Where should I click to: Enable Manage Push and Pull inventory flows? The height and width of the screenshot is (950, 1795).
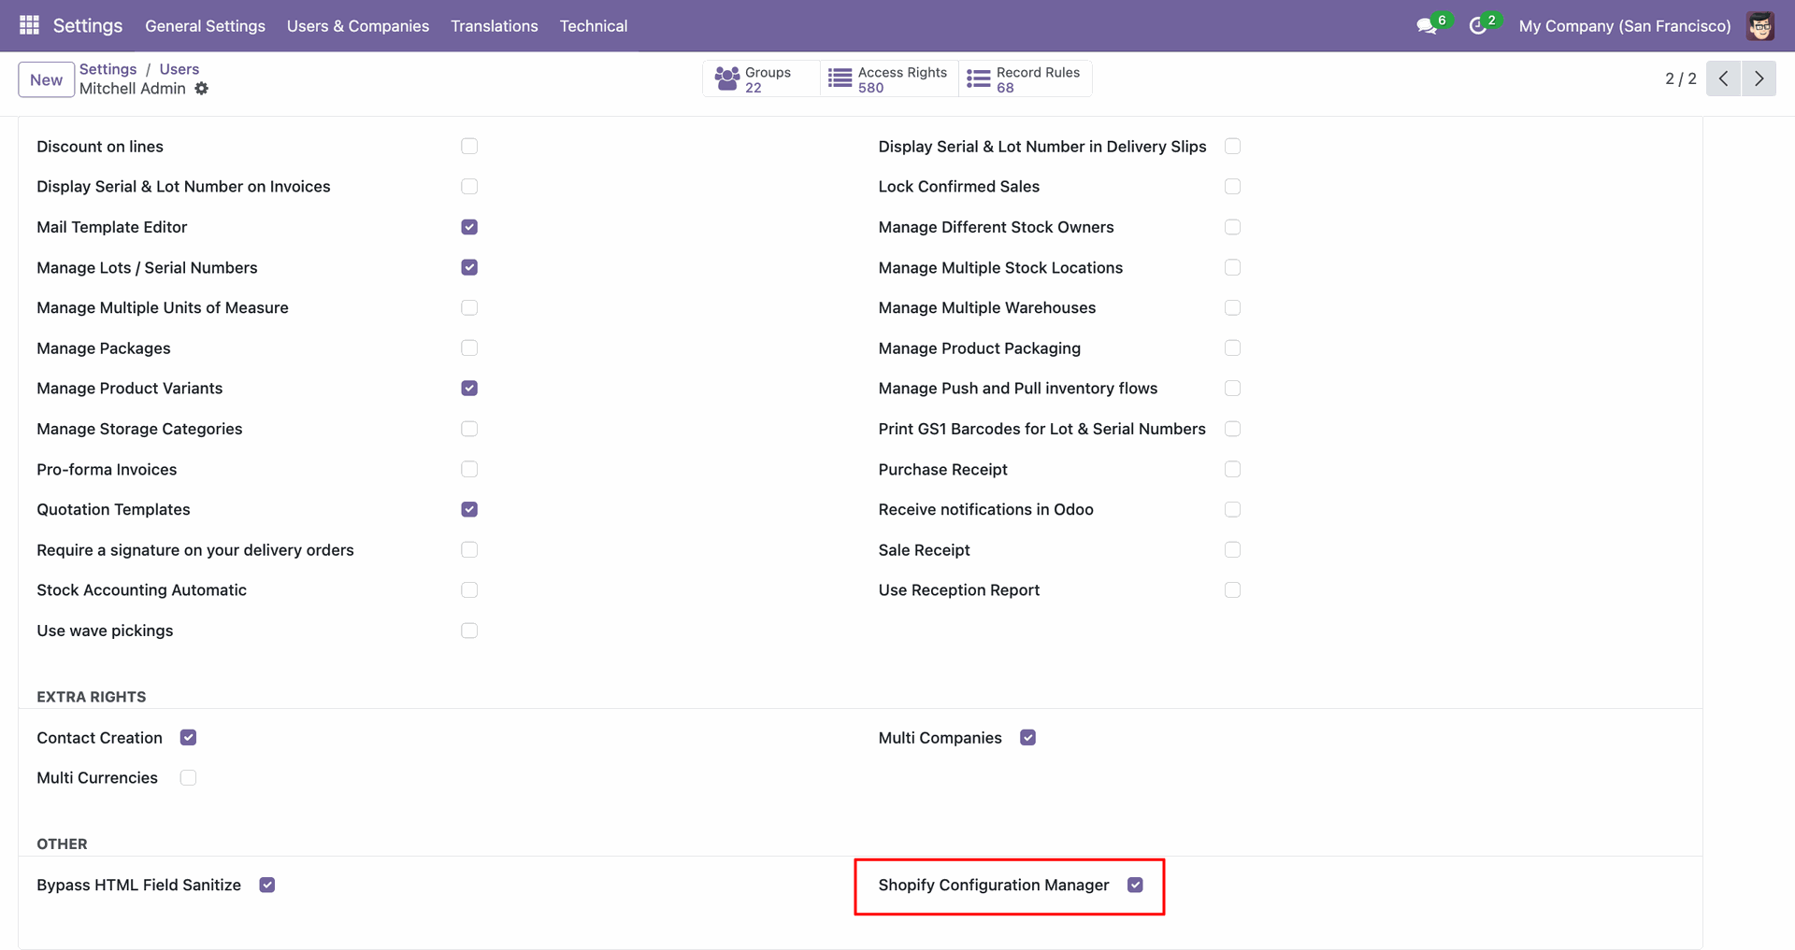click(1232, 389)
